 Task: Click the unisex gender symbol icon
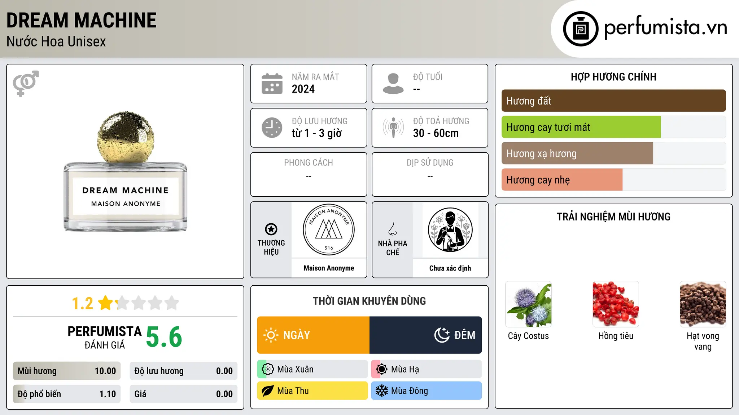[x=26, y=83]
